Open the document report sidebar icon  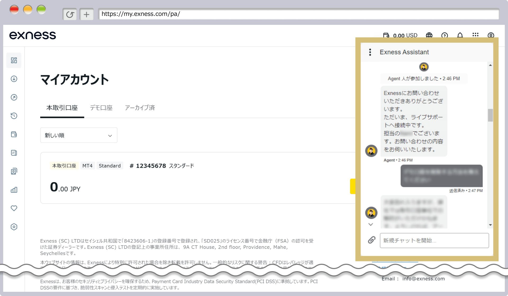point(14,153)
